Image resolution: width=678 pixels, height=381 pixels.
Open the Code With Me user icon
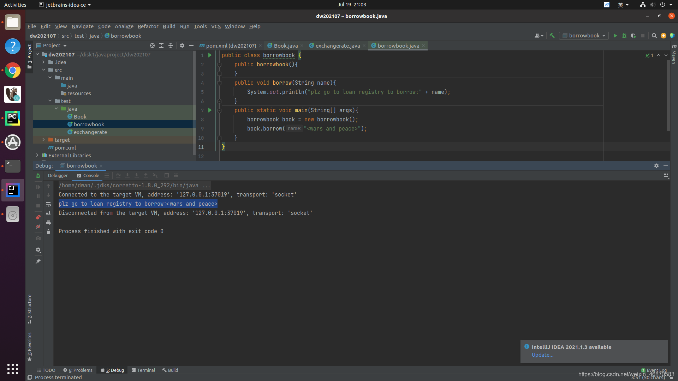pos(539,36)
